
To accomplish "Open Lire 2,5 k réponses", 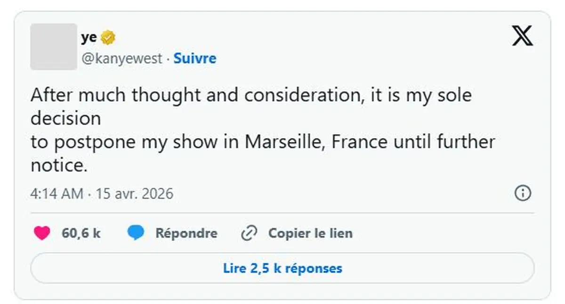I will click(x=282, y=269).
